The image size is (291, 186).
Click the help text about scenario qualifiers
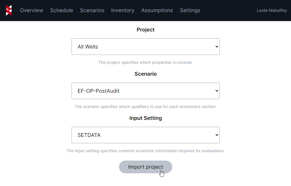146,107
